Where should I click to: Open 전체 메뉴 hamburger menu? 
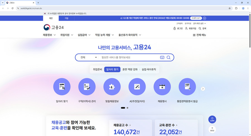199,35
